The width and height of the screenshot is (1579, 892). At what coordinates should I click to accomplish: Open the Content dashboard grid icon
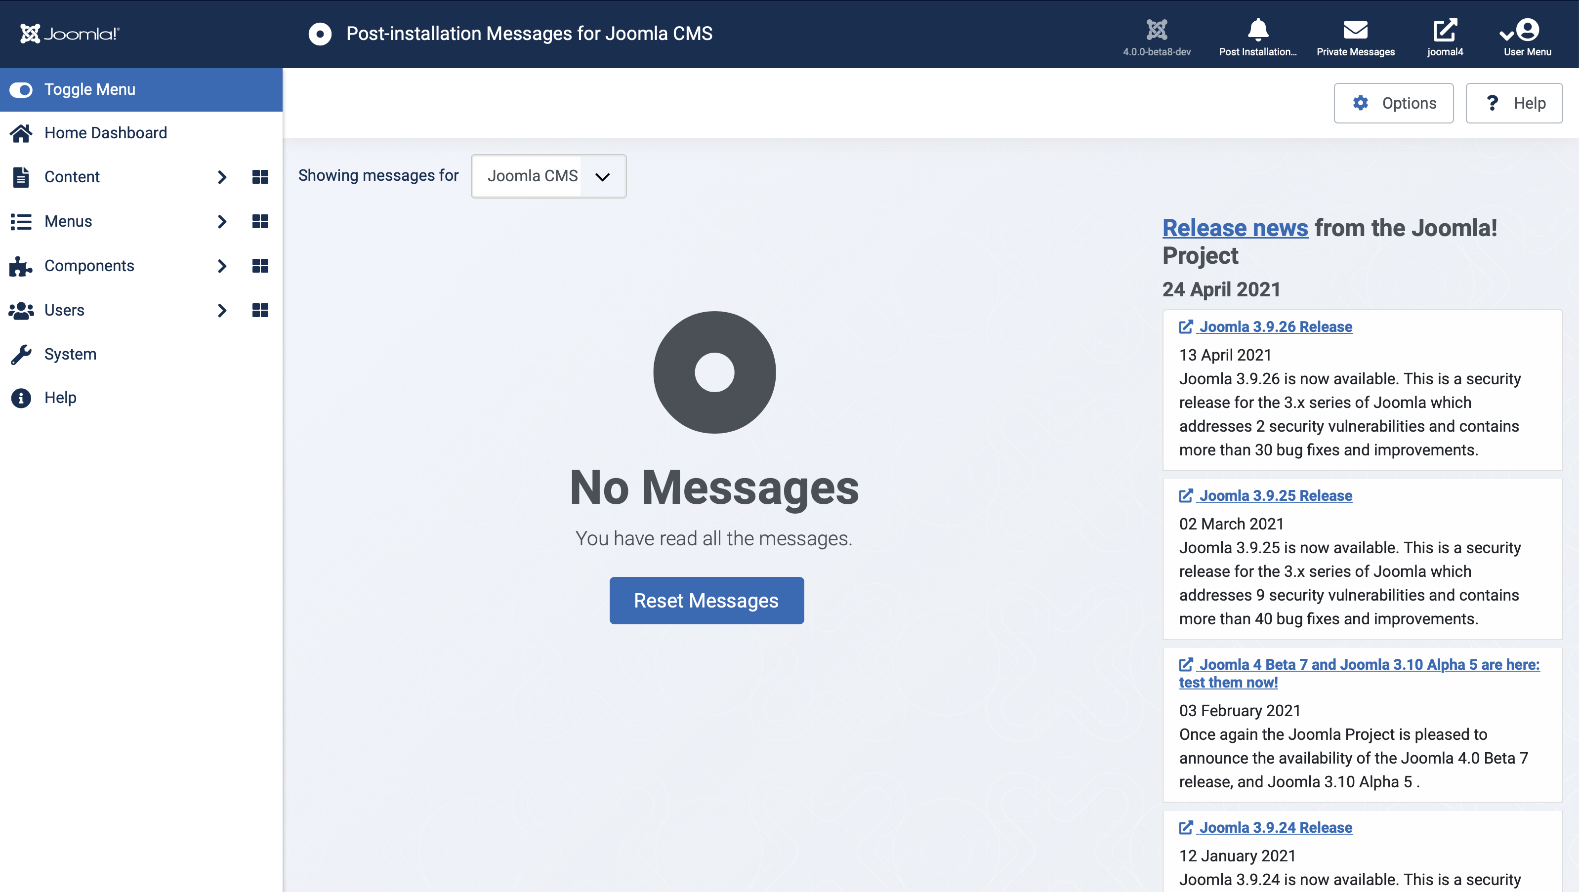260,177
